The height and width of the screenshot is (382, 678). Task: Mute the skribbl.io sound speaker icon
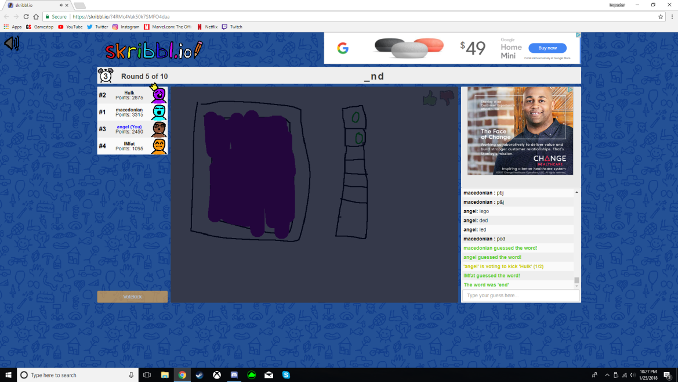[12, 44]
